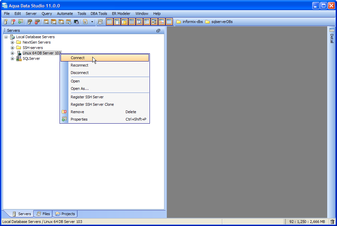
Task: Choose Disconnect from context menu
Action: click(x=105, y=73)
